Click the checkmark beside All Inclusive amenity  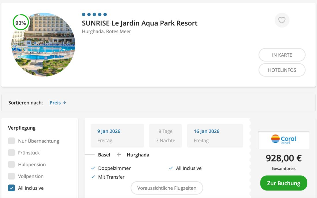click(x=171, y=168)
